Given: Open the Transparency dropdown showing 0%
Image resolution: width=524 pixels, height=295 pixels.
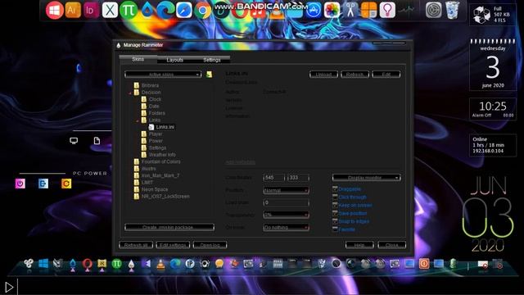Looking at the screenshot, I should click(x=286, y=215).
